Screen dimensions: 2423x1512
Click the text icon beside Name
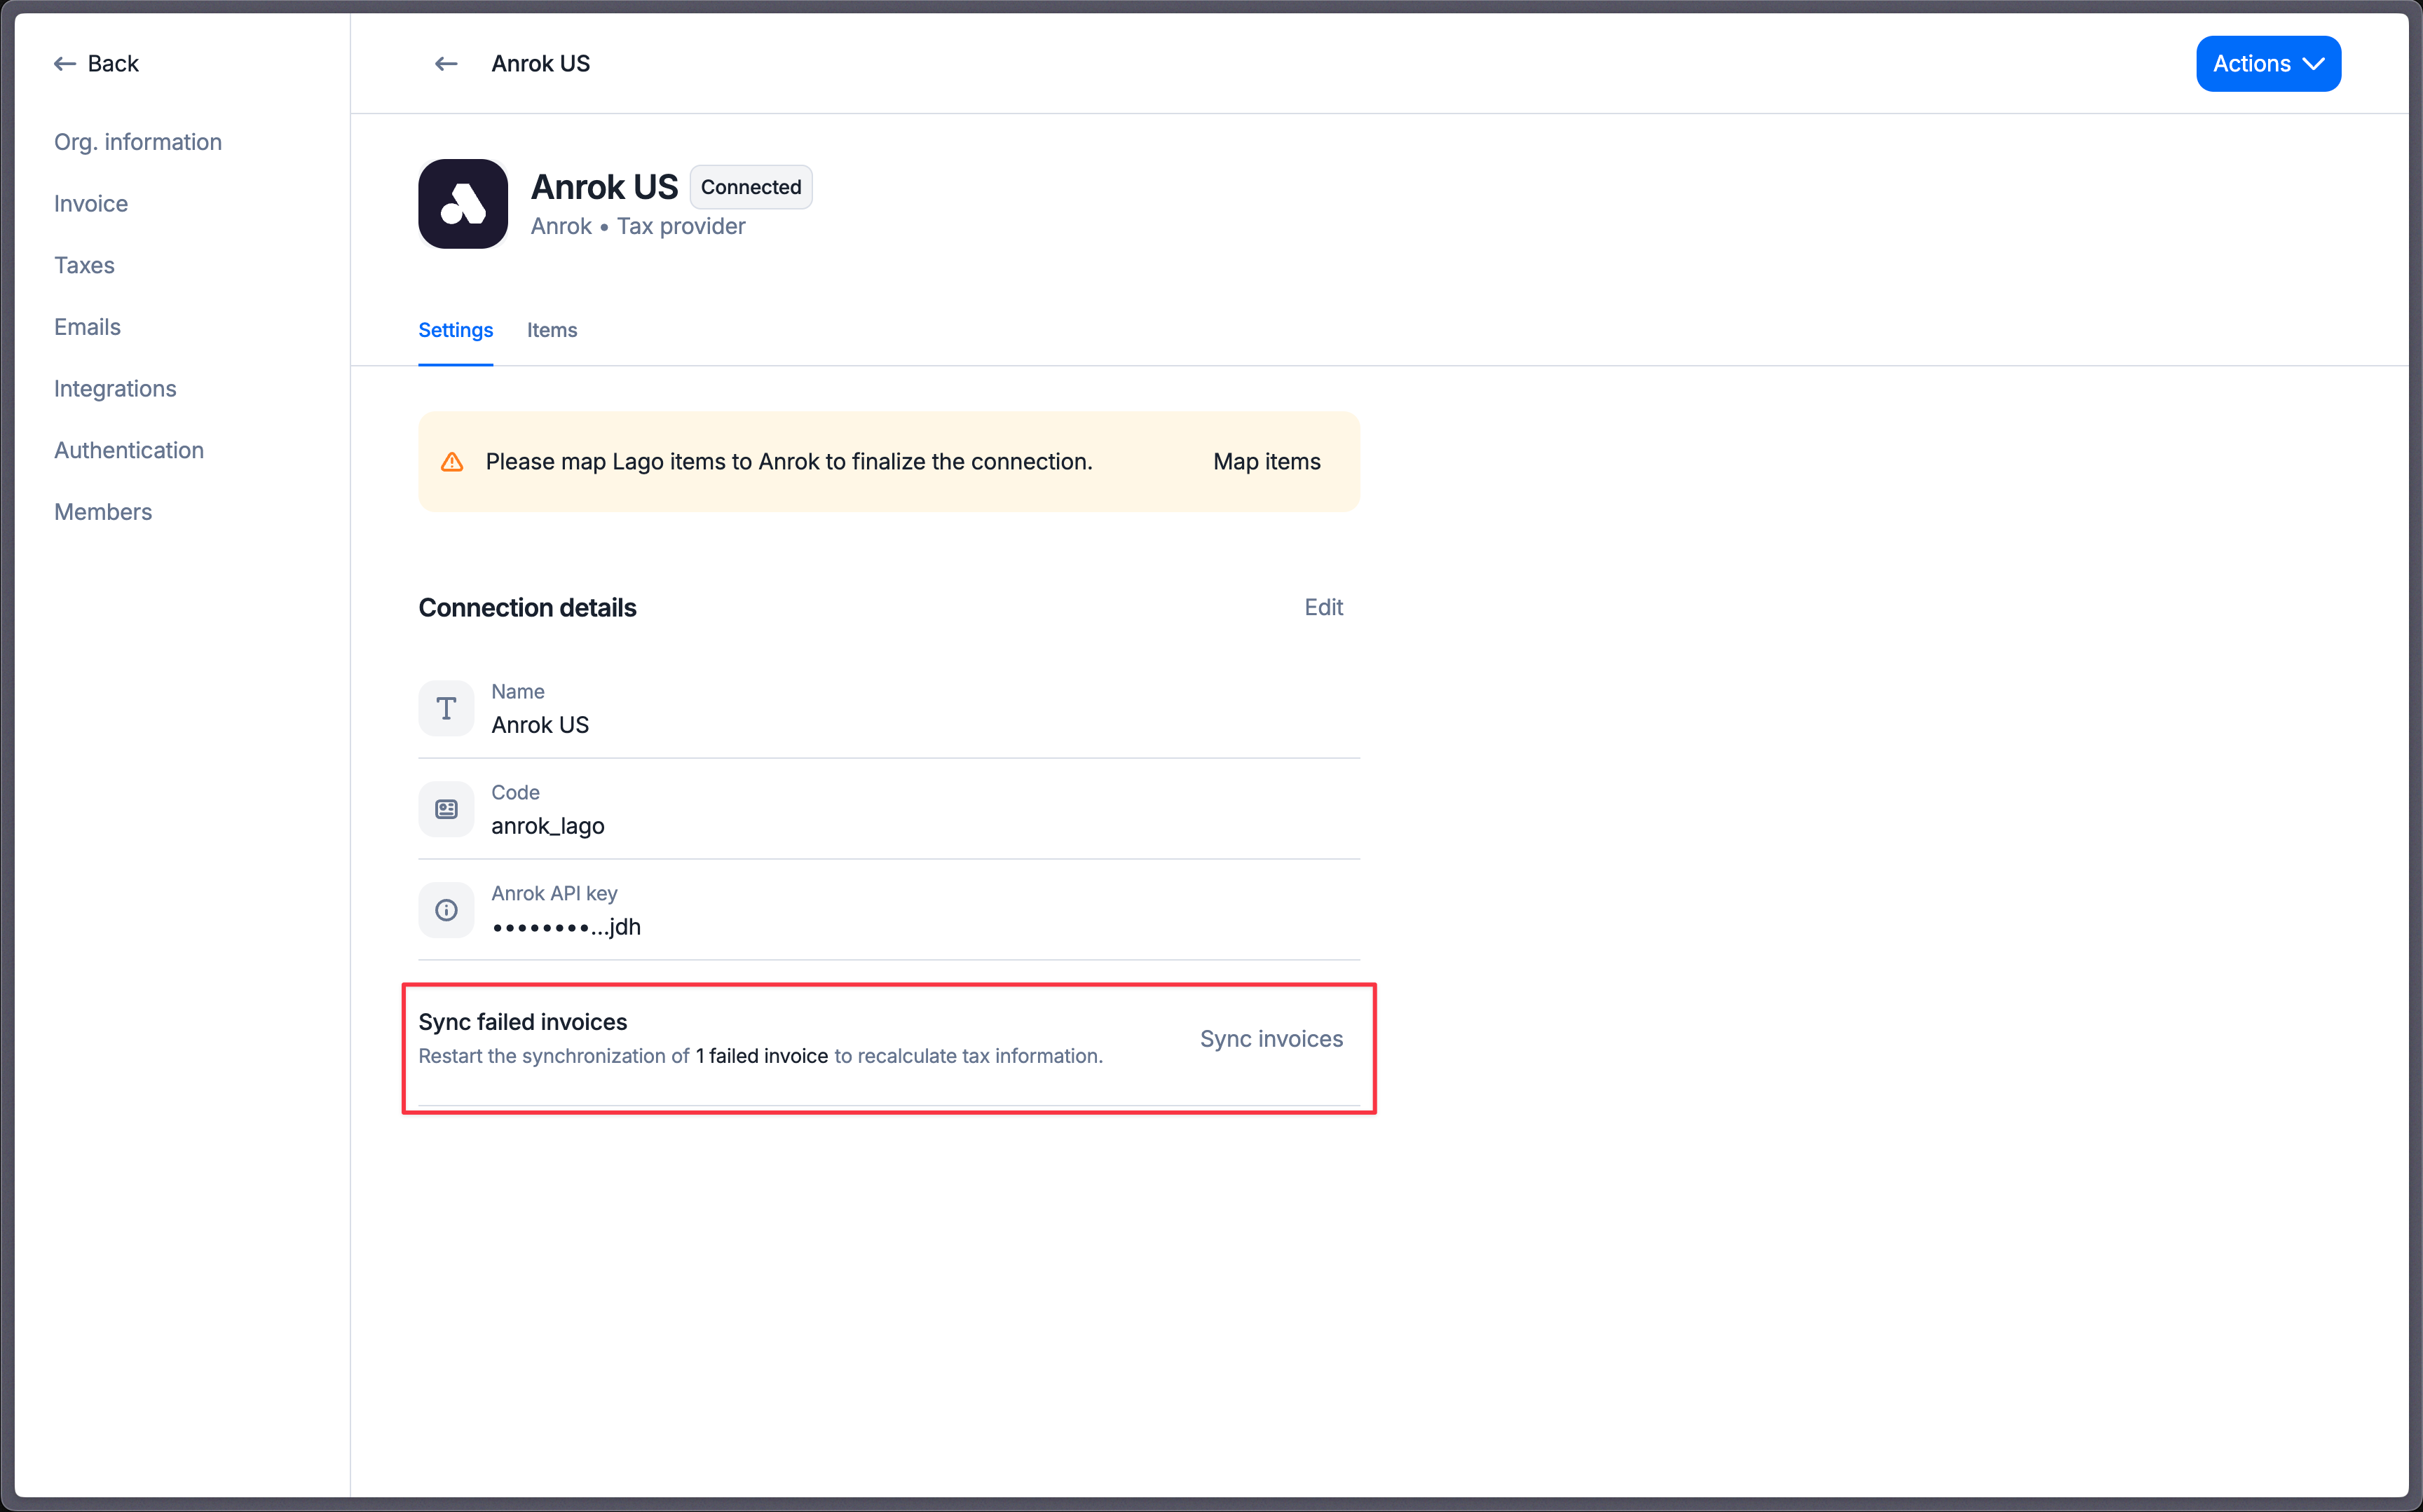click(446, 709)
